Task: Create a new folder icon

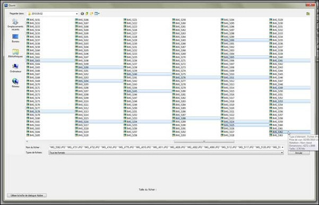Action: point(92,14)
